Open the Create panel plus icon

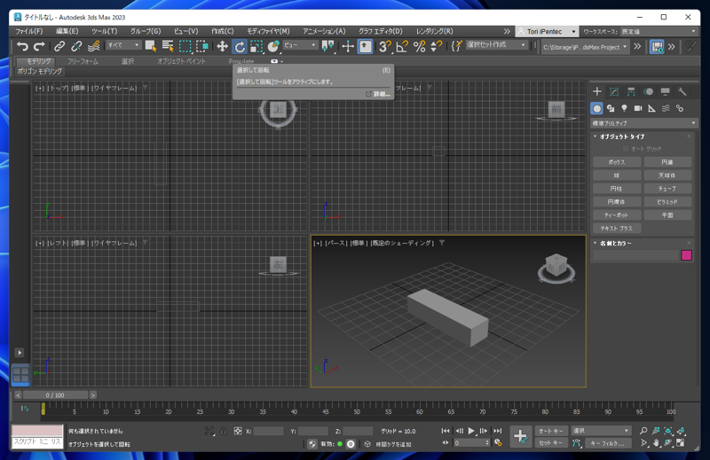[597, 92]
